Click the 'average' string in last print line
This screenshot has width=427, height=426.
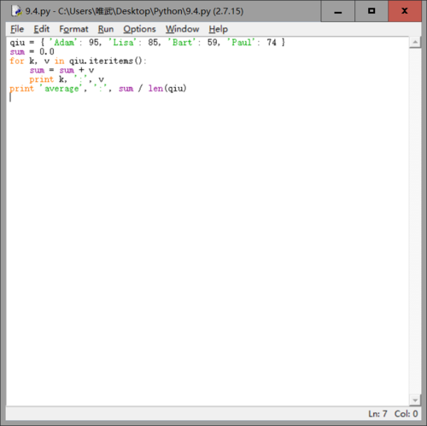(x=61, y=89)
